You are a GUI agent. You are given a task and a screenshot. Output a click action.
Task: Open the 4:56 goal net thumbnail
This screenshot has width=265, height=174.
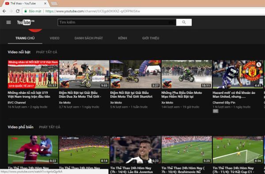[x=238, y=150]
